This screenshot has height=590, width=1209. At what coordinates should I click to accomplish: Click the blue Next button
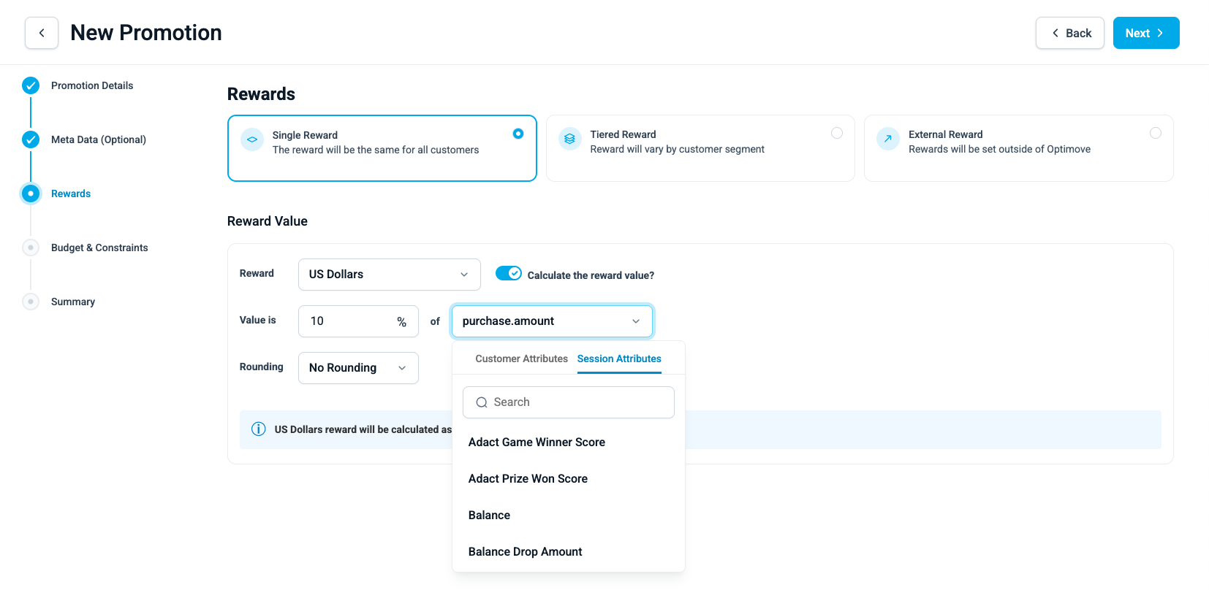point(1146,33)
